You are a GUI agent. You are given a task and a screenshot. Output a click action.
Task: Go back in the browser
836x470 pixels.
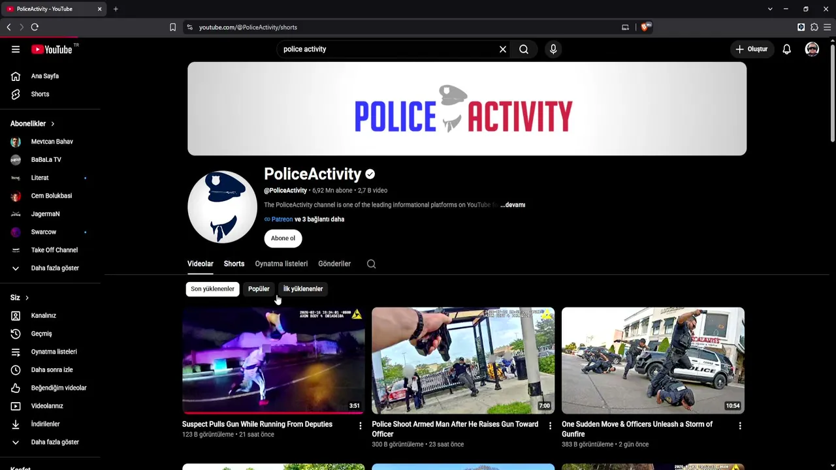coord(8,27)
